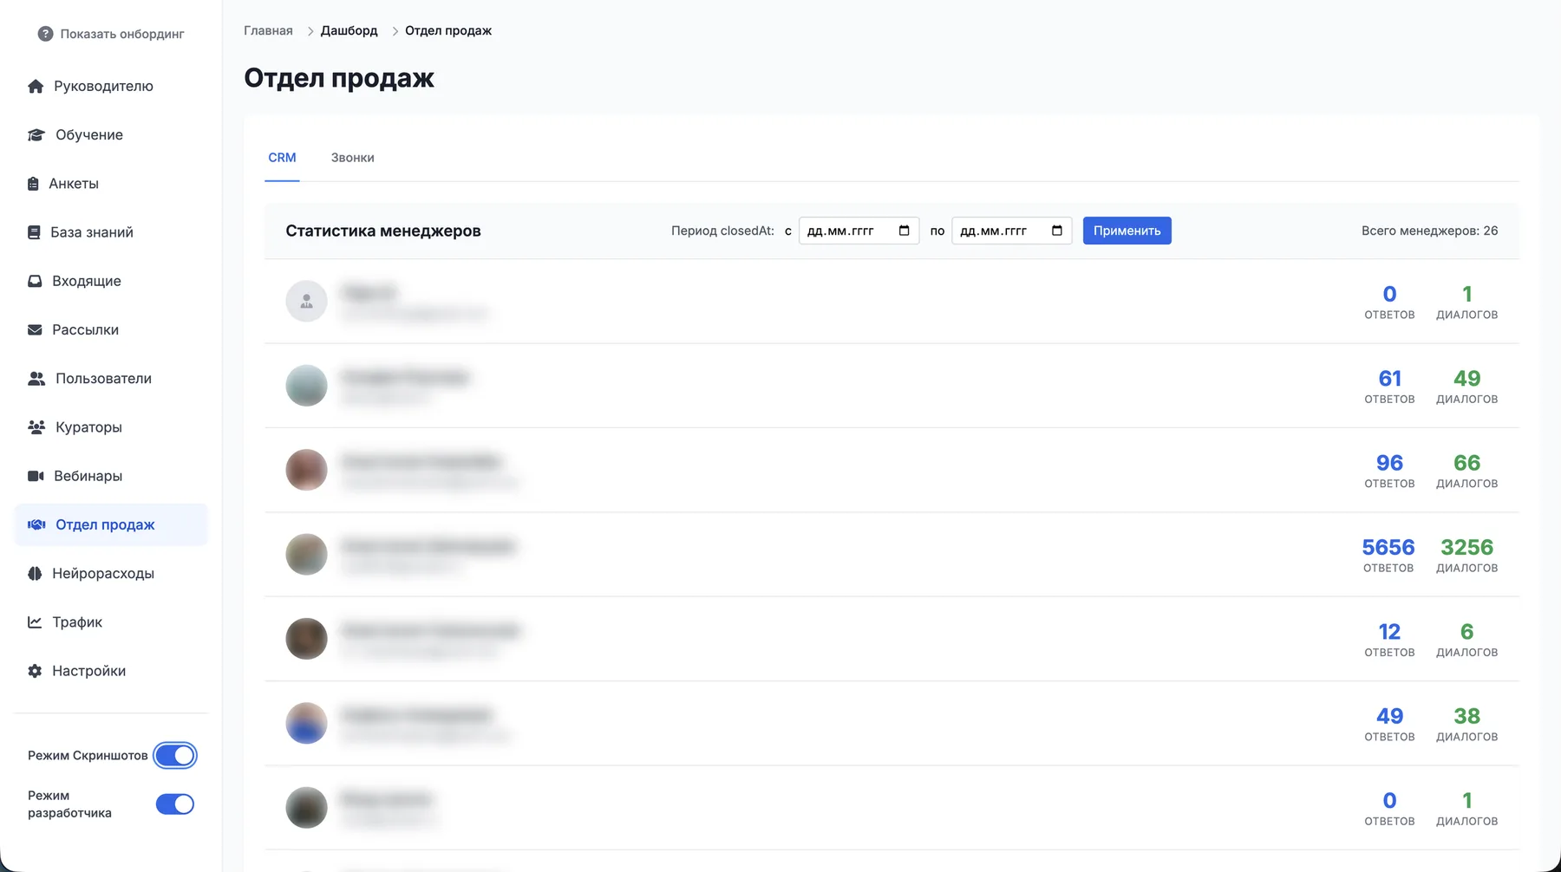Click the users icon beside Пользователи

36,379
